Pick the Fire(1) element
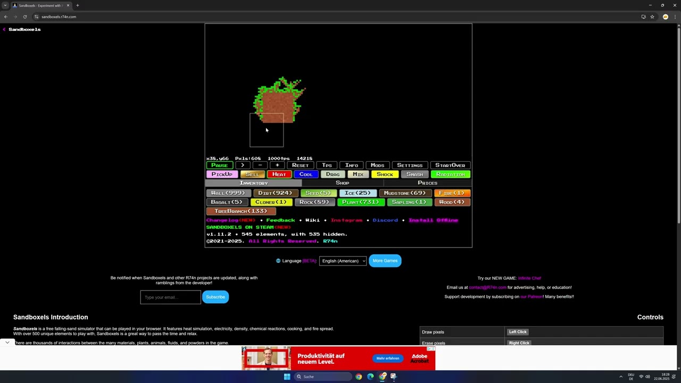The height and width of the screenshot is (383, 681). click(452, 193)
